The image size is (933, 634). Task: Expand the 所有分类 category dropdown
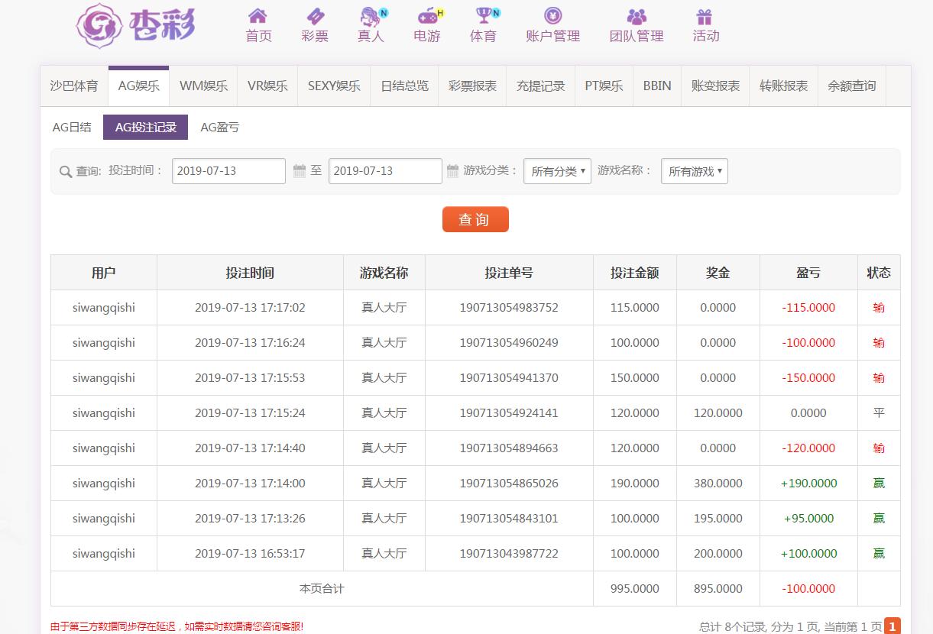(x=557, y=171)
